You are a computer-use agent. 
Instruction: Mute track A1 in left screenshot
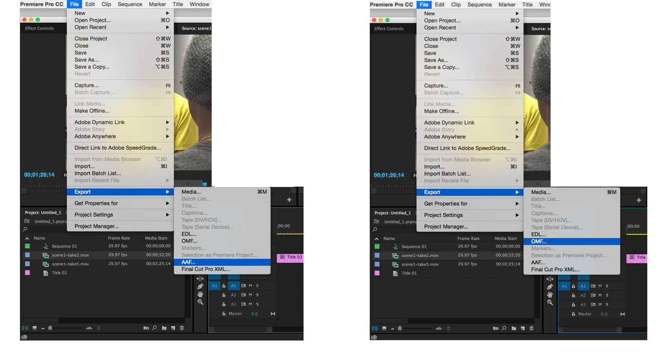pos(250,286)
